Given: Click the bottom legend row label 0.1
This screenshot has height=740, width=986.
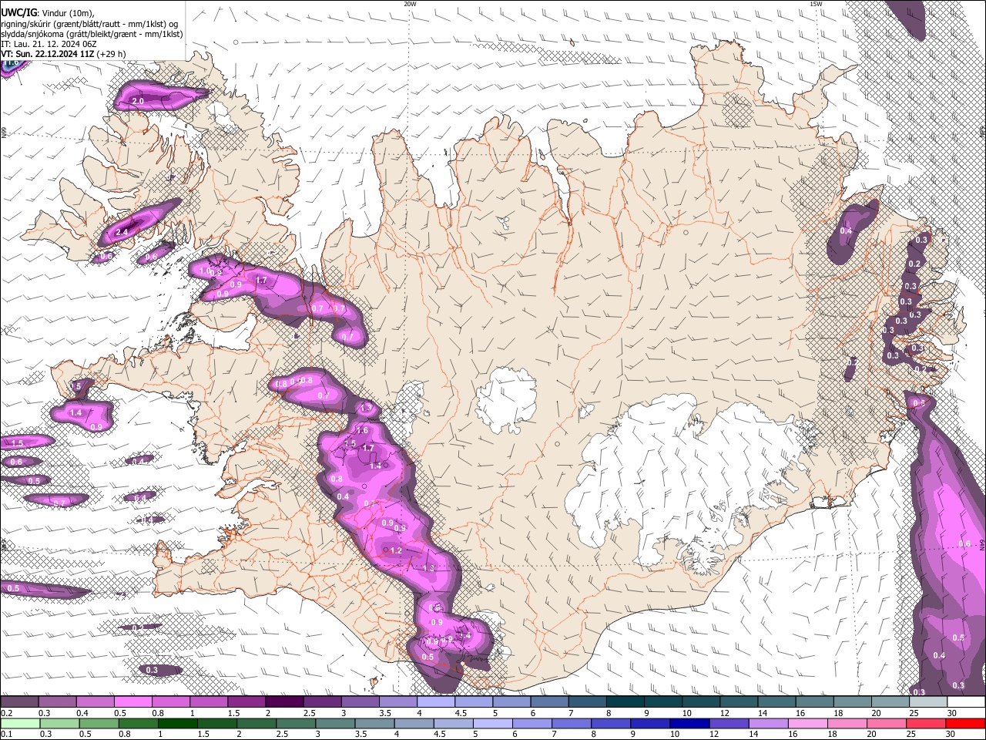Looking at the screenshot, I should 6,734.
